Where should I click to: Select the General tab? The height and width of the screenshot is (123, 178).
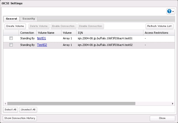11,19
